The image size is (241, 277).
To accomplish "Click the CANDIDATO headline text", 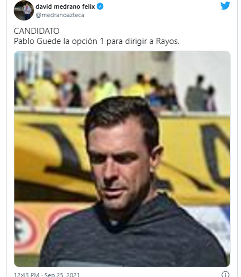I will [37, 31].
